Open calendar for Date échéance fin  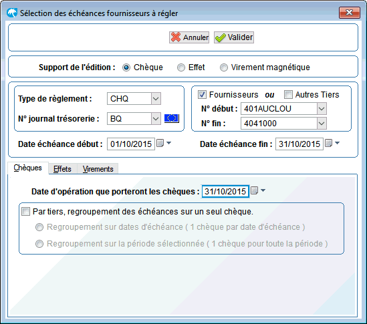coord(329,143)
